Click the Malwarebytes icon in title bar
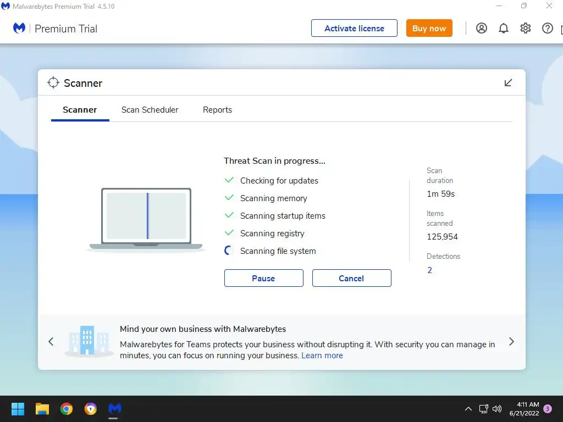The width and height of the screenshot is (563, 422). [x=5, y=6]
